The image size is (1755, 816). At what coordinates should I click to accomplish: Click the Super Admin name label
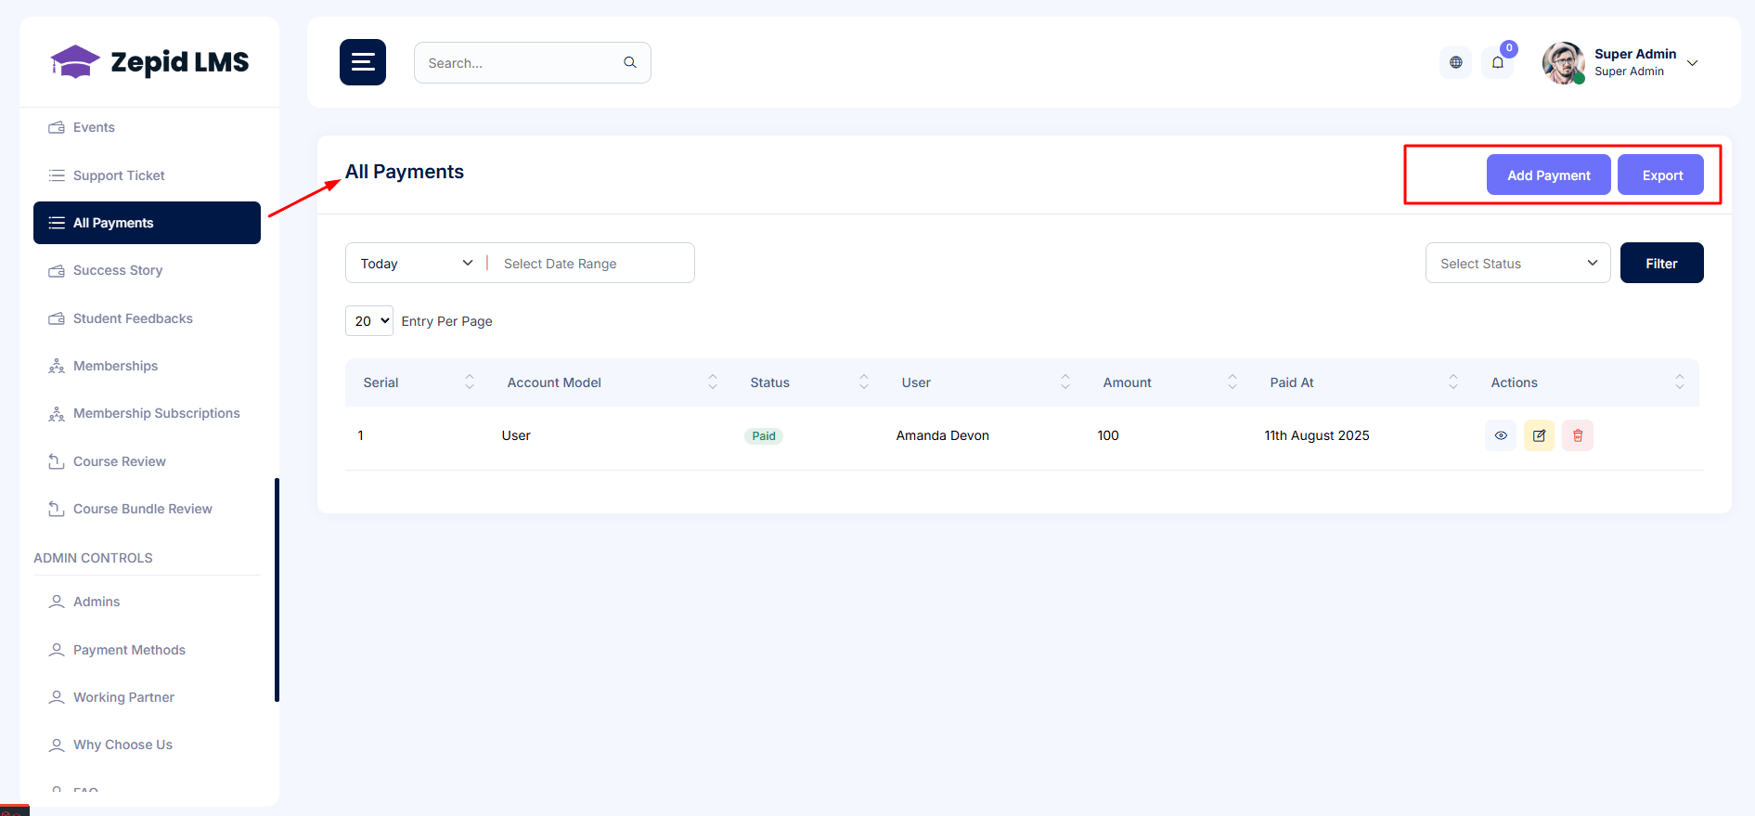[1635, 54]
